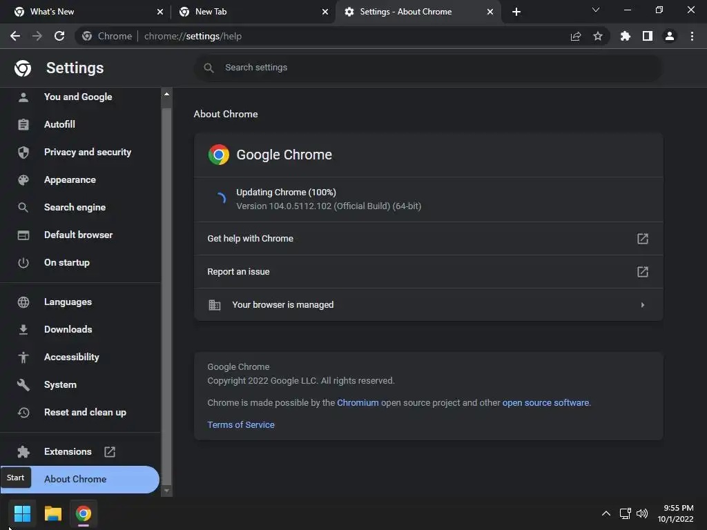Toggle the side panel icon

click(648, 36)
